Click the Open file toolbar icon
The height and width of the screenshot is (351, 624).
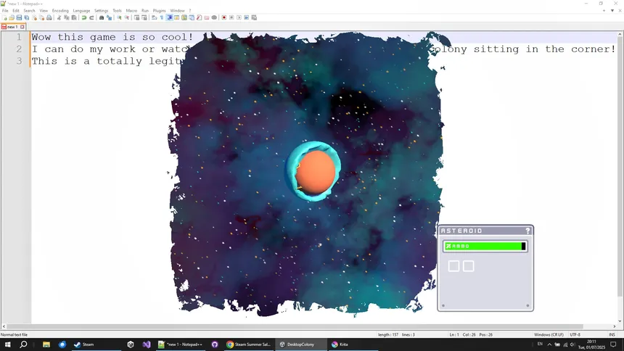pyautogui.click(x=12, y=17)
